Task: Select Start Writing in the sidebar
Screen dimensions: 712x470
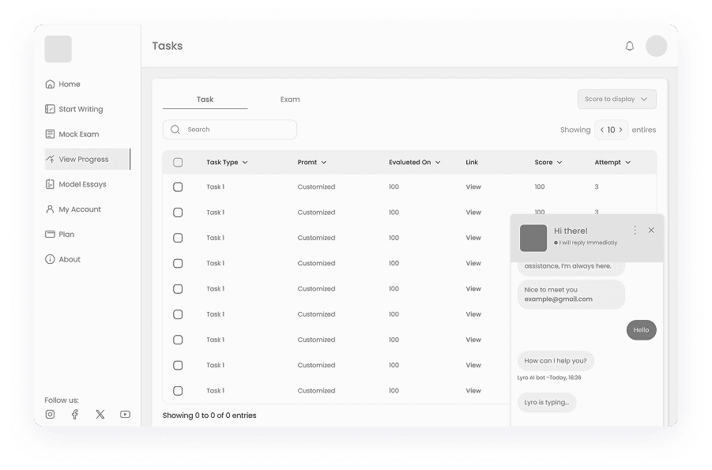Action: click(x=79, y=109)
